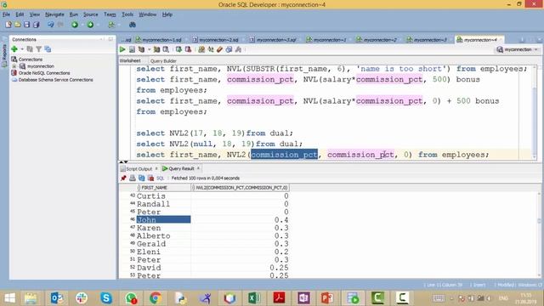The height and width of the screenshot is (306, 544).
Task: Click the SQL link in Query Result toolbar
Action: pyautogui.click(x=160, y=178)
